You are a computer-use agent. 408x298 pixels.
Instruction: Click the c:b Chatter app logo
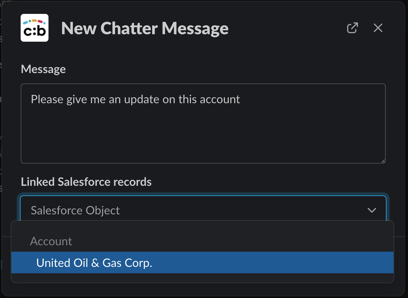click(35, 28)
